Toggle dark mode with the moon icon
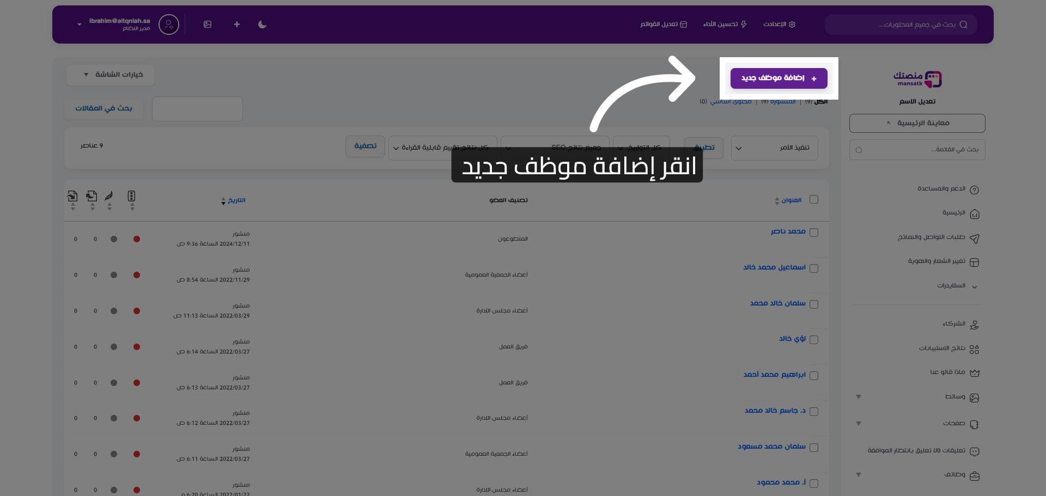This screenshot has width=1046, height=496. coord(262,25)
